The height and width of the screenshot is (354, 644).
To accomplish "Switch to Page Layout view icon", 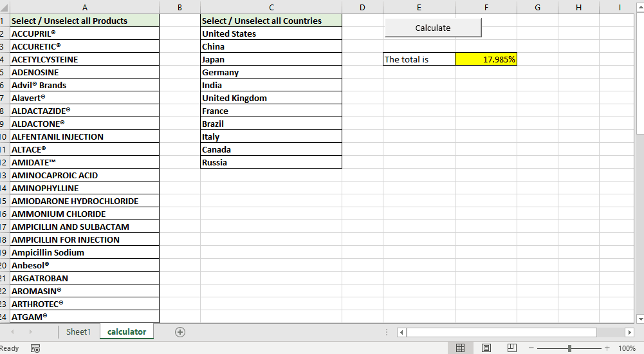I will [x=486, y=348].
